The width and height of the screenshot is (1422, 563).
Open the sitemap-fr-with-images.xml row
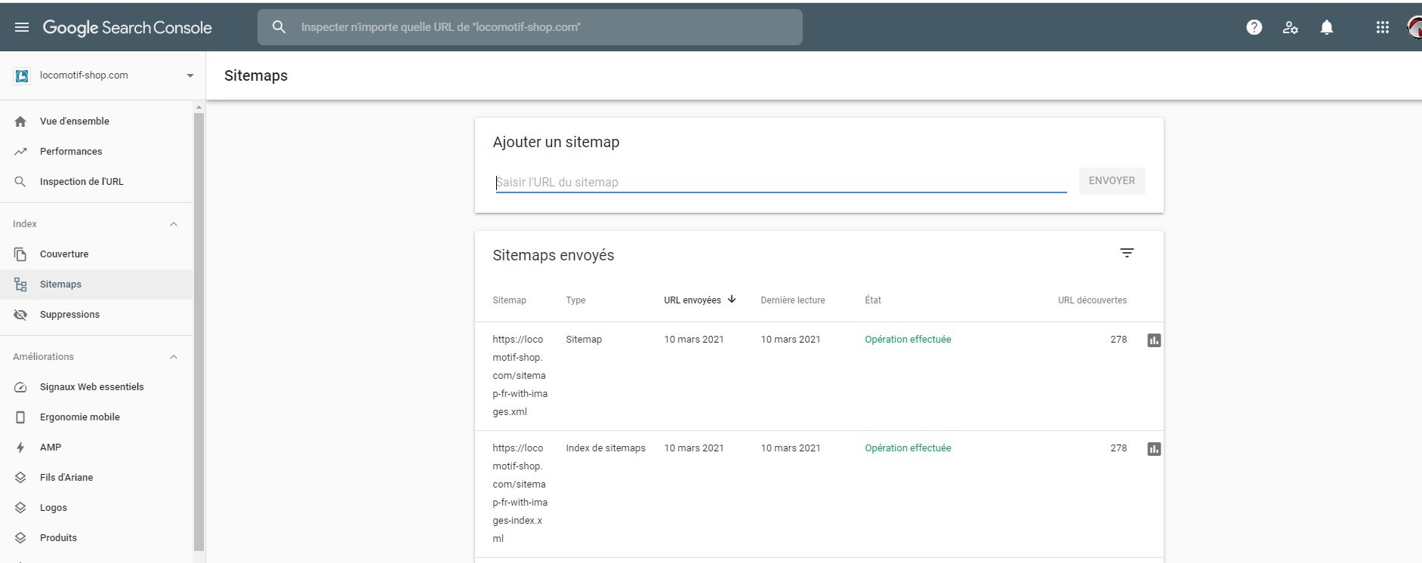tap(819, 376)
